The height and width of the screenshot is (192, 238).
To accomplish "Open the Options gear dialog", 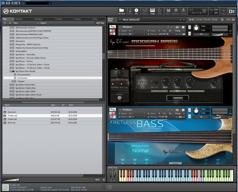I will click(176, 11).
